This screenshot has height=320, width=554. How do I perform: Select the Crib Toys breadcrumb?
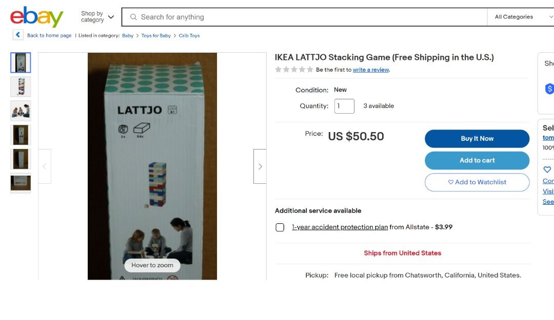(x=189, y=35)
